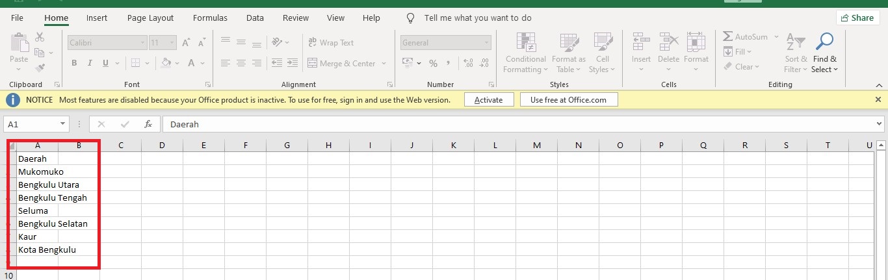The height and width of the screenshot is (280, 888).
Task: Click the Fill Color paint bucket swatch
Action: (166, 64)
